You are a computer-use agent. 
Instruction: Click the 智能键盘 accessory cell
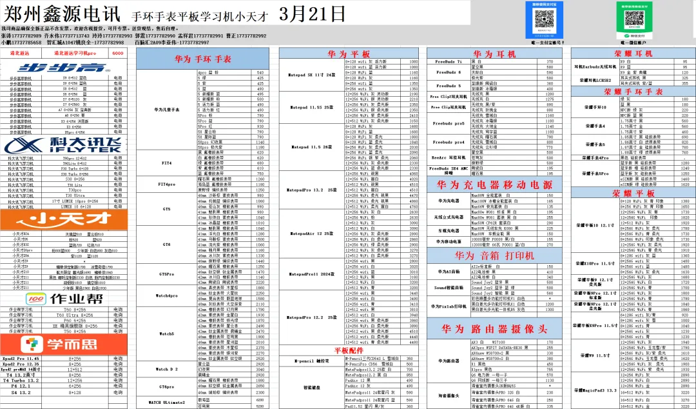[312, 388]
